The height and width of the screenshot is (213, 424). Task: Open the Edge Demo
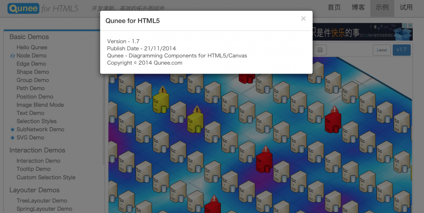click(x=31, y=64)
